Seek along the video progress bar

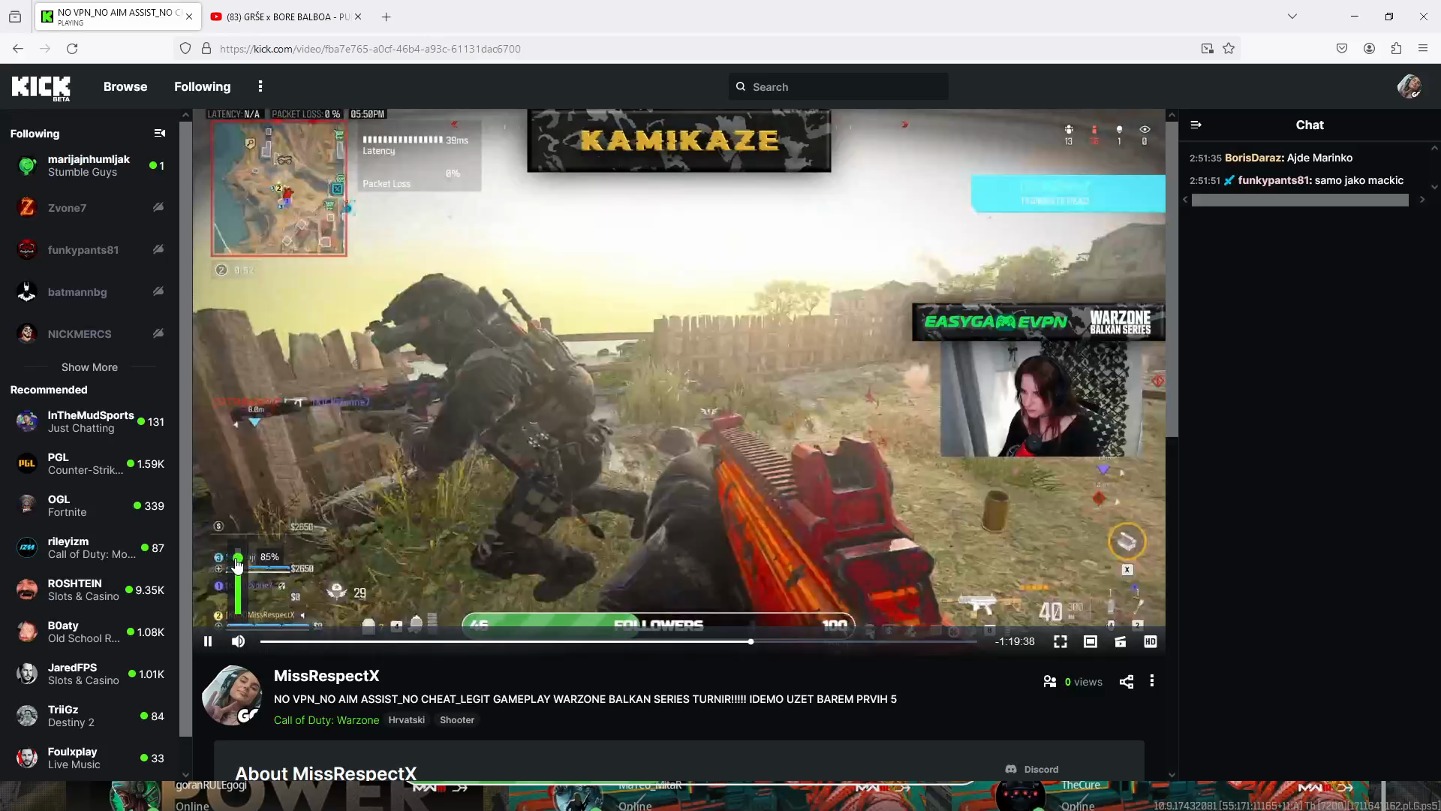(618, 641)
